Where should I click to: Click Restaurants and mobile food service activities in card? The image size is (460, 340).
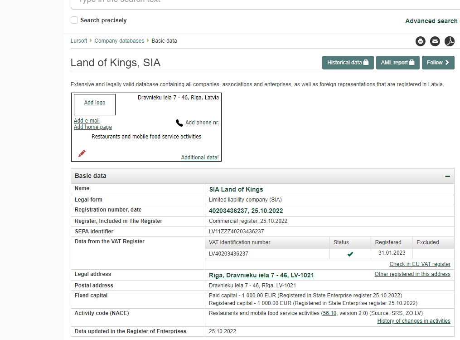click(146, 136)
